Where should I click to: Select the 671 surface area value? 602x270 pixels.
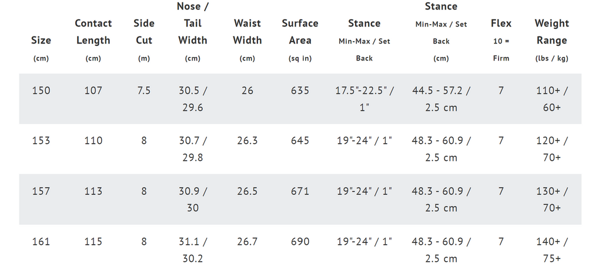300,191
